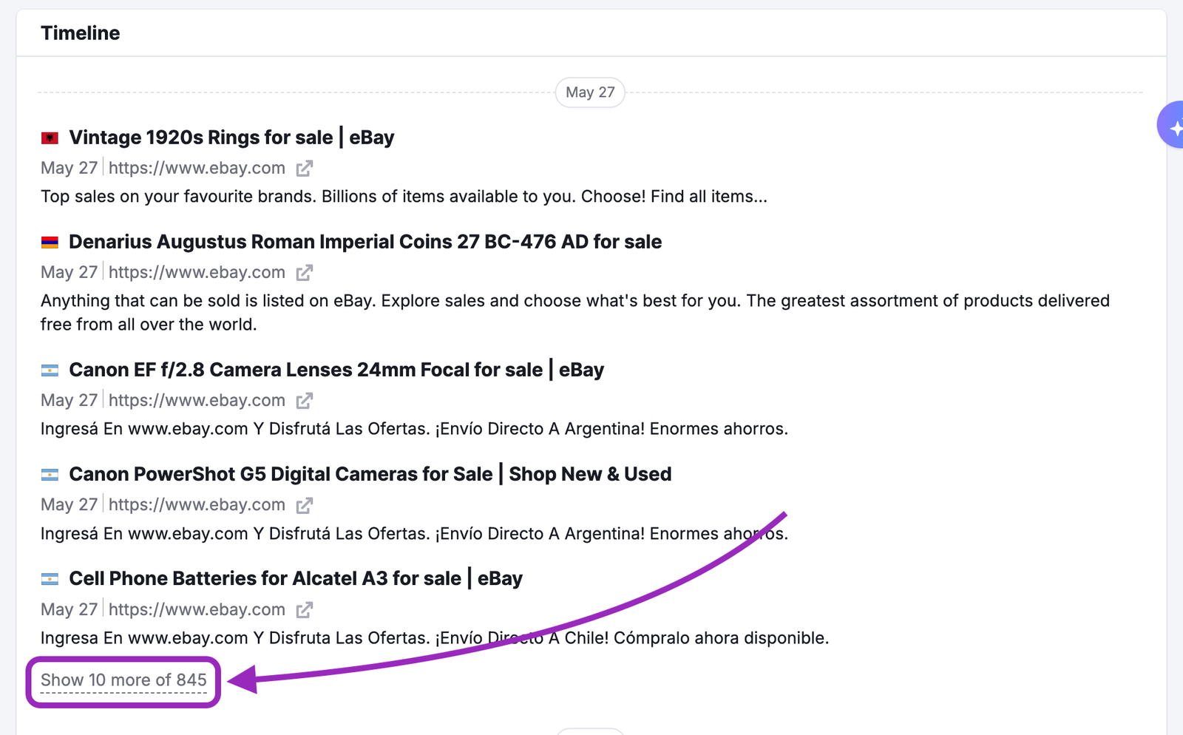The width and height of the screenshot is (1183, 735).
Task: Click ebay.com URL under Canon PowerShot G5
Action: (197, 505)
